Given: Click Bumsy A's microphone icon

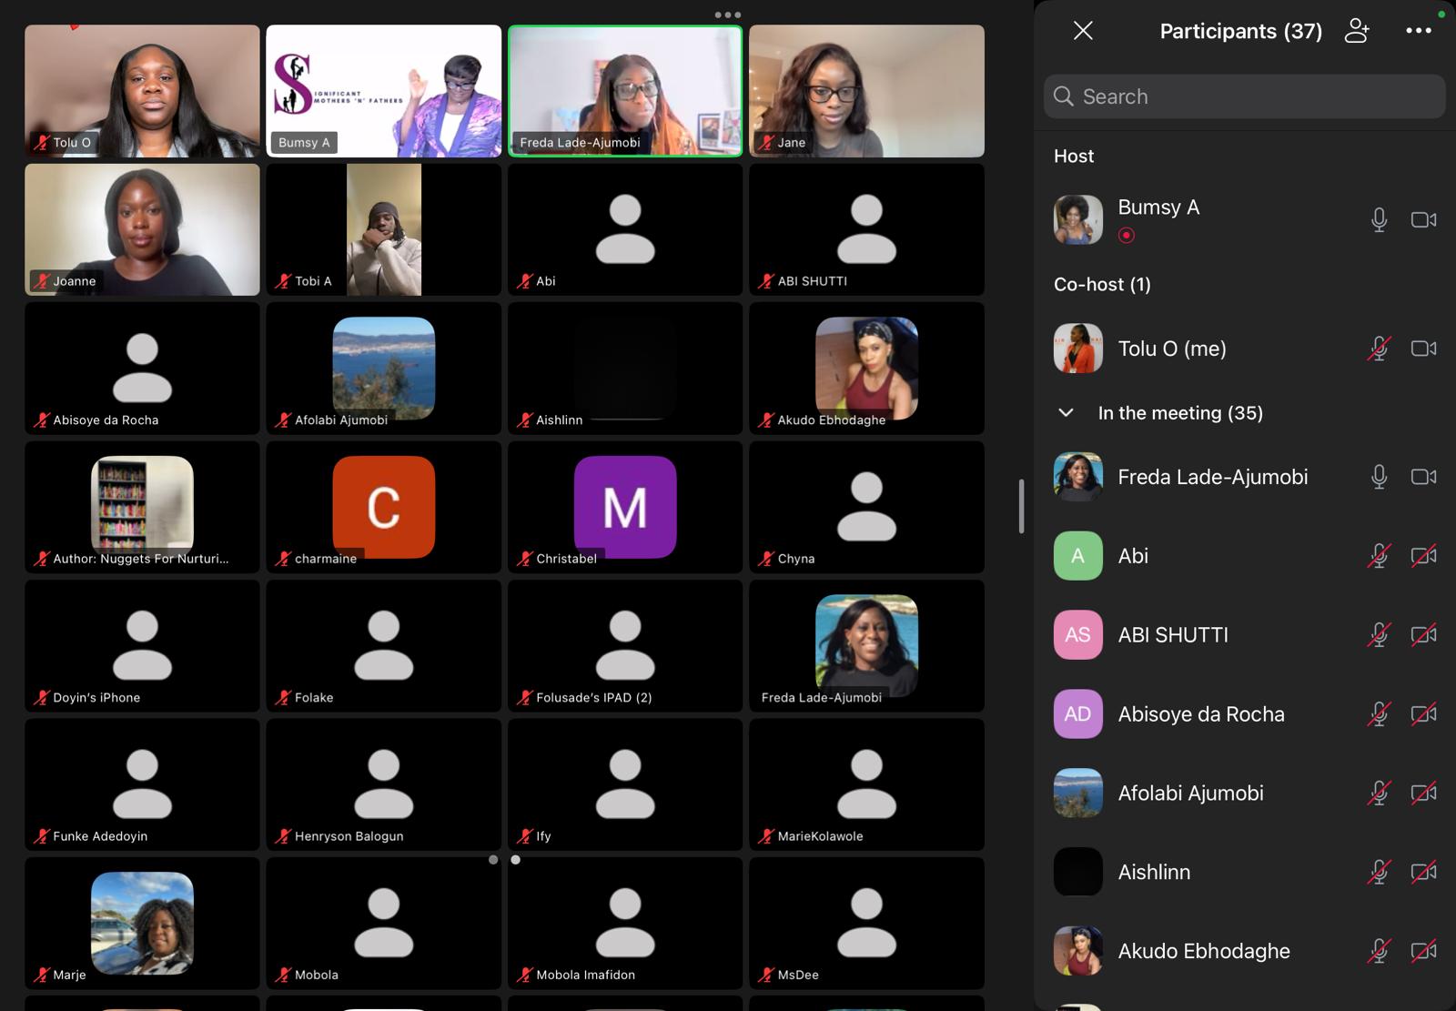Looking at the screenshot, I should (1379, 219).
